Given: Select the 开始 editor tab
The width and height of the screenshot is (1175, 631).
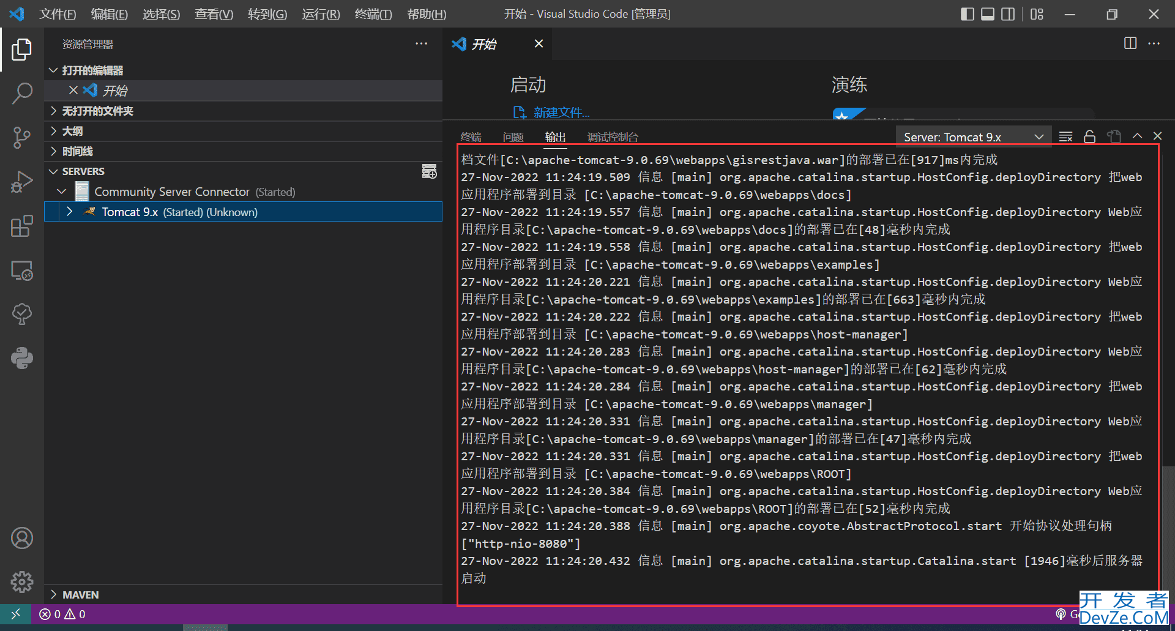Looking at the screenshot, I should pos(497,44).
